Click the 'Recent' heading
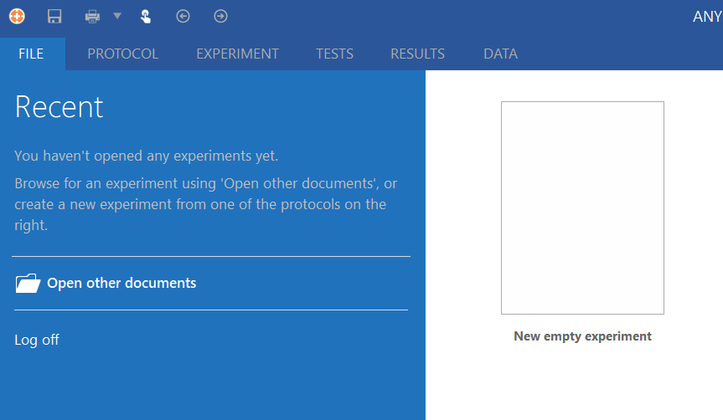Viewport: 723px width, 420px height. coord(59,107)
